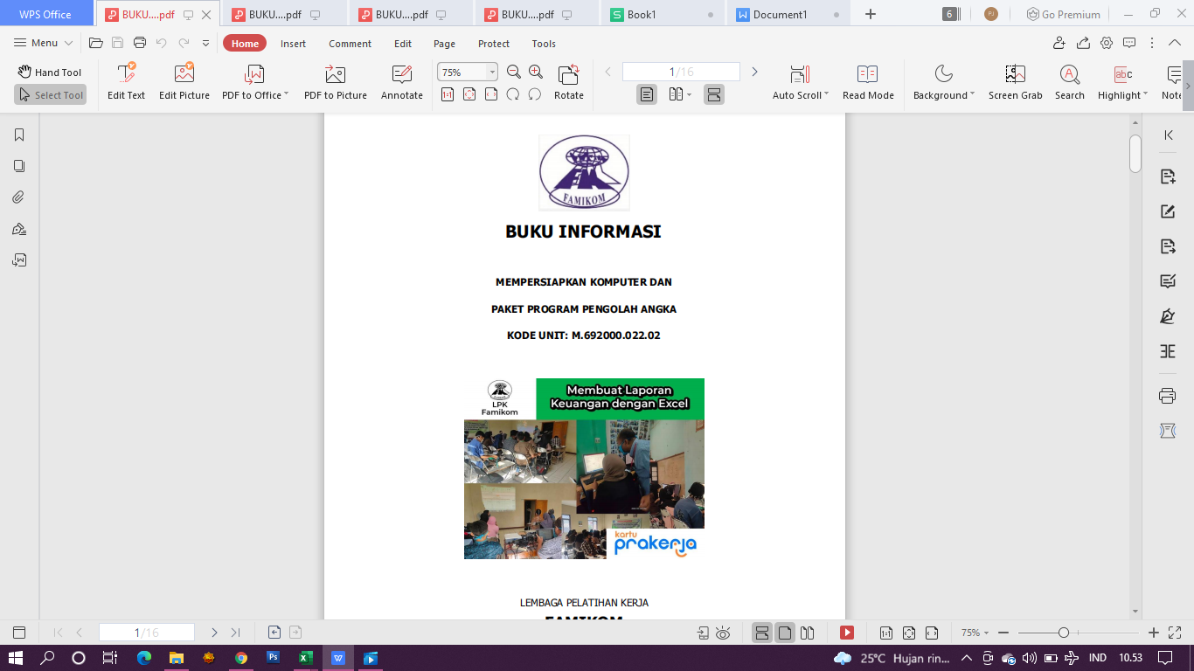Screen dimensions: 1194x671
Task: Toggle continuous view in status bar
Action: click(761, 633)
